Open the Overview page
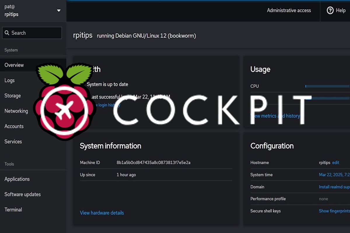The image size is (350, 233). (x=14, y=65)
